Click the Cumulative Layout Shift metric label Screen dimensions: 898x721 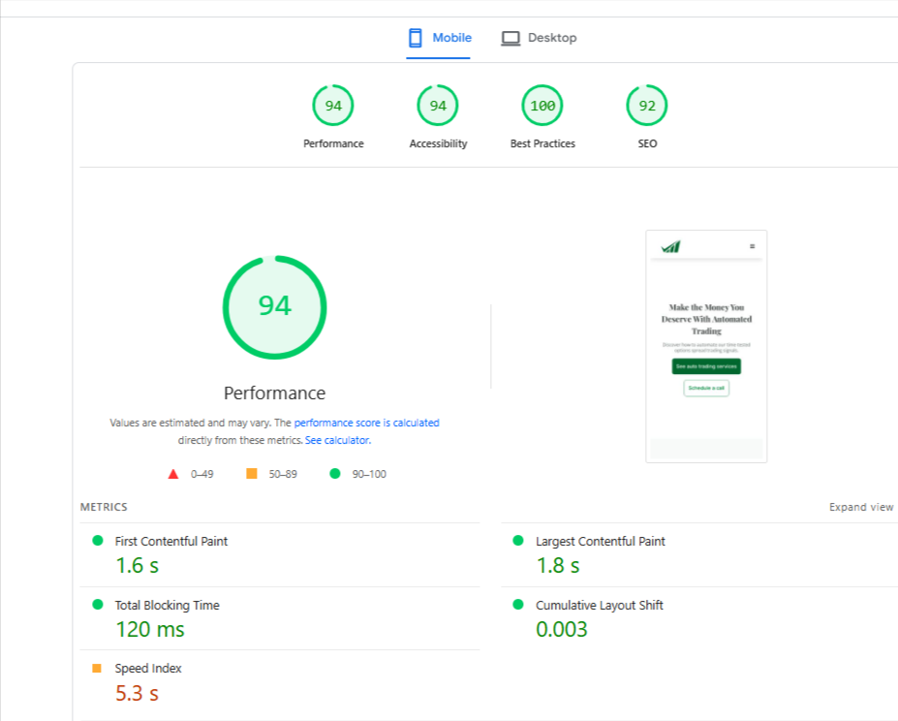point(600,606)
